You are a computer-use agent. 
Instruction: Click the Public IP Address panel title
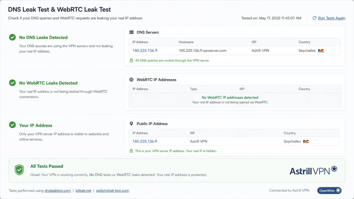pos(152,124)
